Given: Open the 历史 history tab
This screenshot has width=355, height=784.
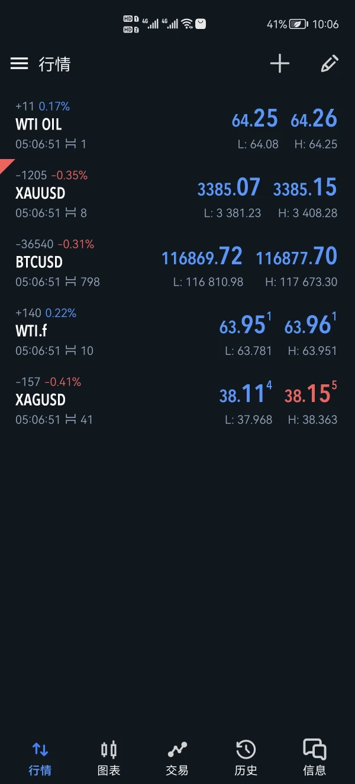Looking at the screenshot, I should pos(246,757).
